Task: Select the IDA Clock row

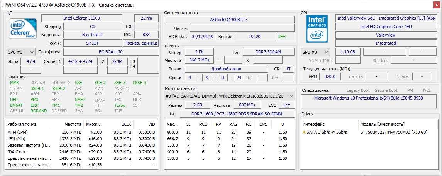Action: pos(81,152)
